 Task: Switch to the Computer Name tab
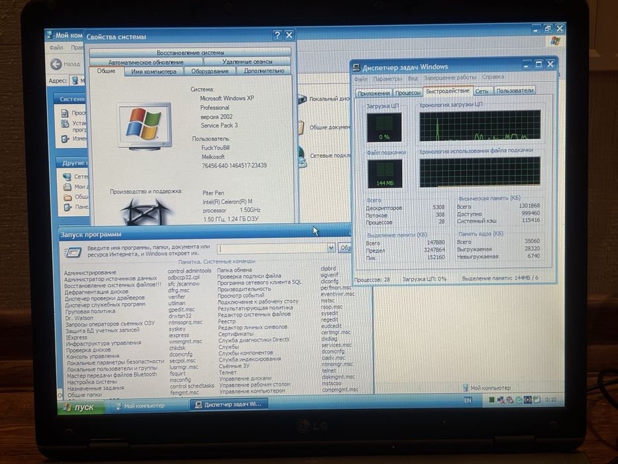point(154,72)
